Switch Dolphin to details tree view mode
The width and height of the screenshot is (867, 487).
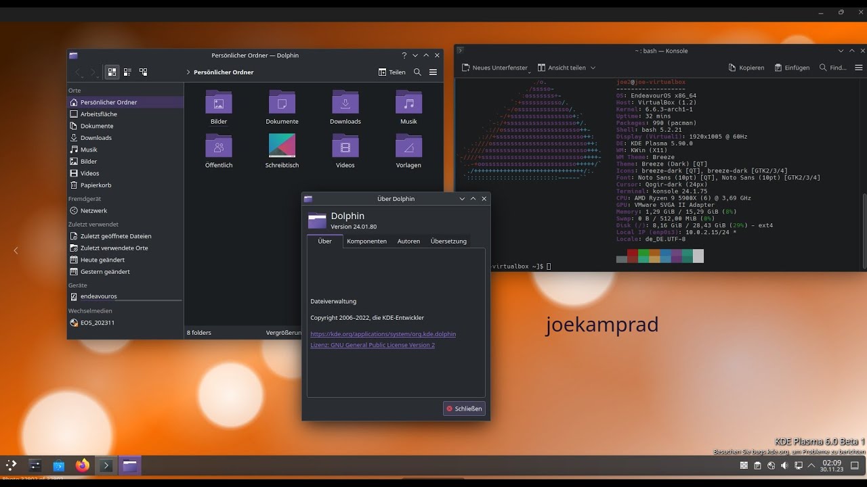144,72
